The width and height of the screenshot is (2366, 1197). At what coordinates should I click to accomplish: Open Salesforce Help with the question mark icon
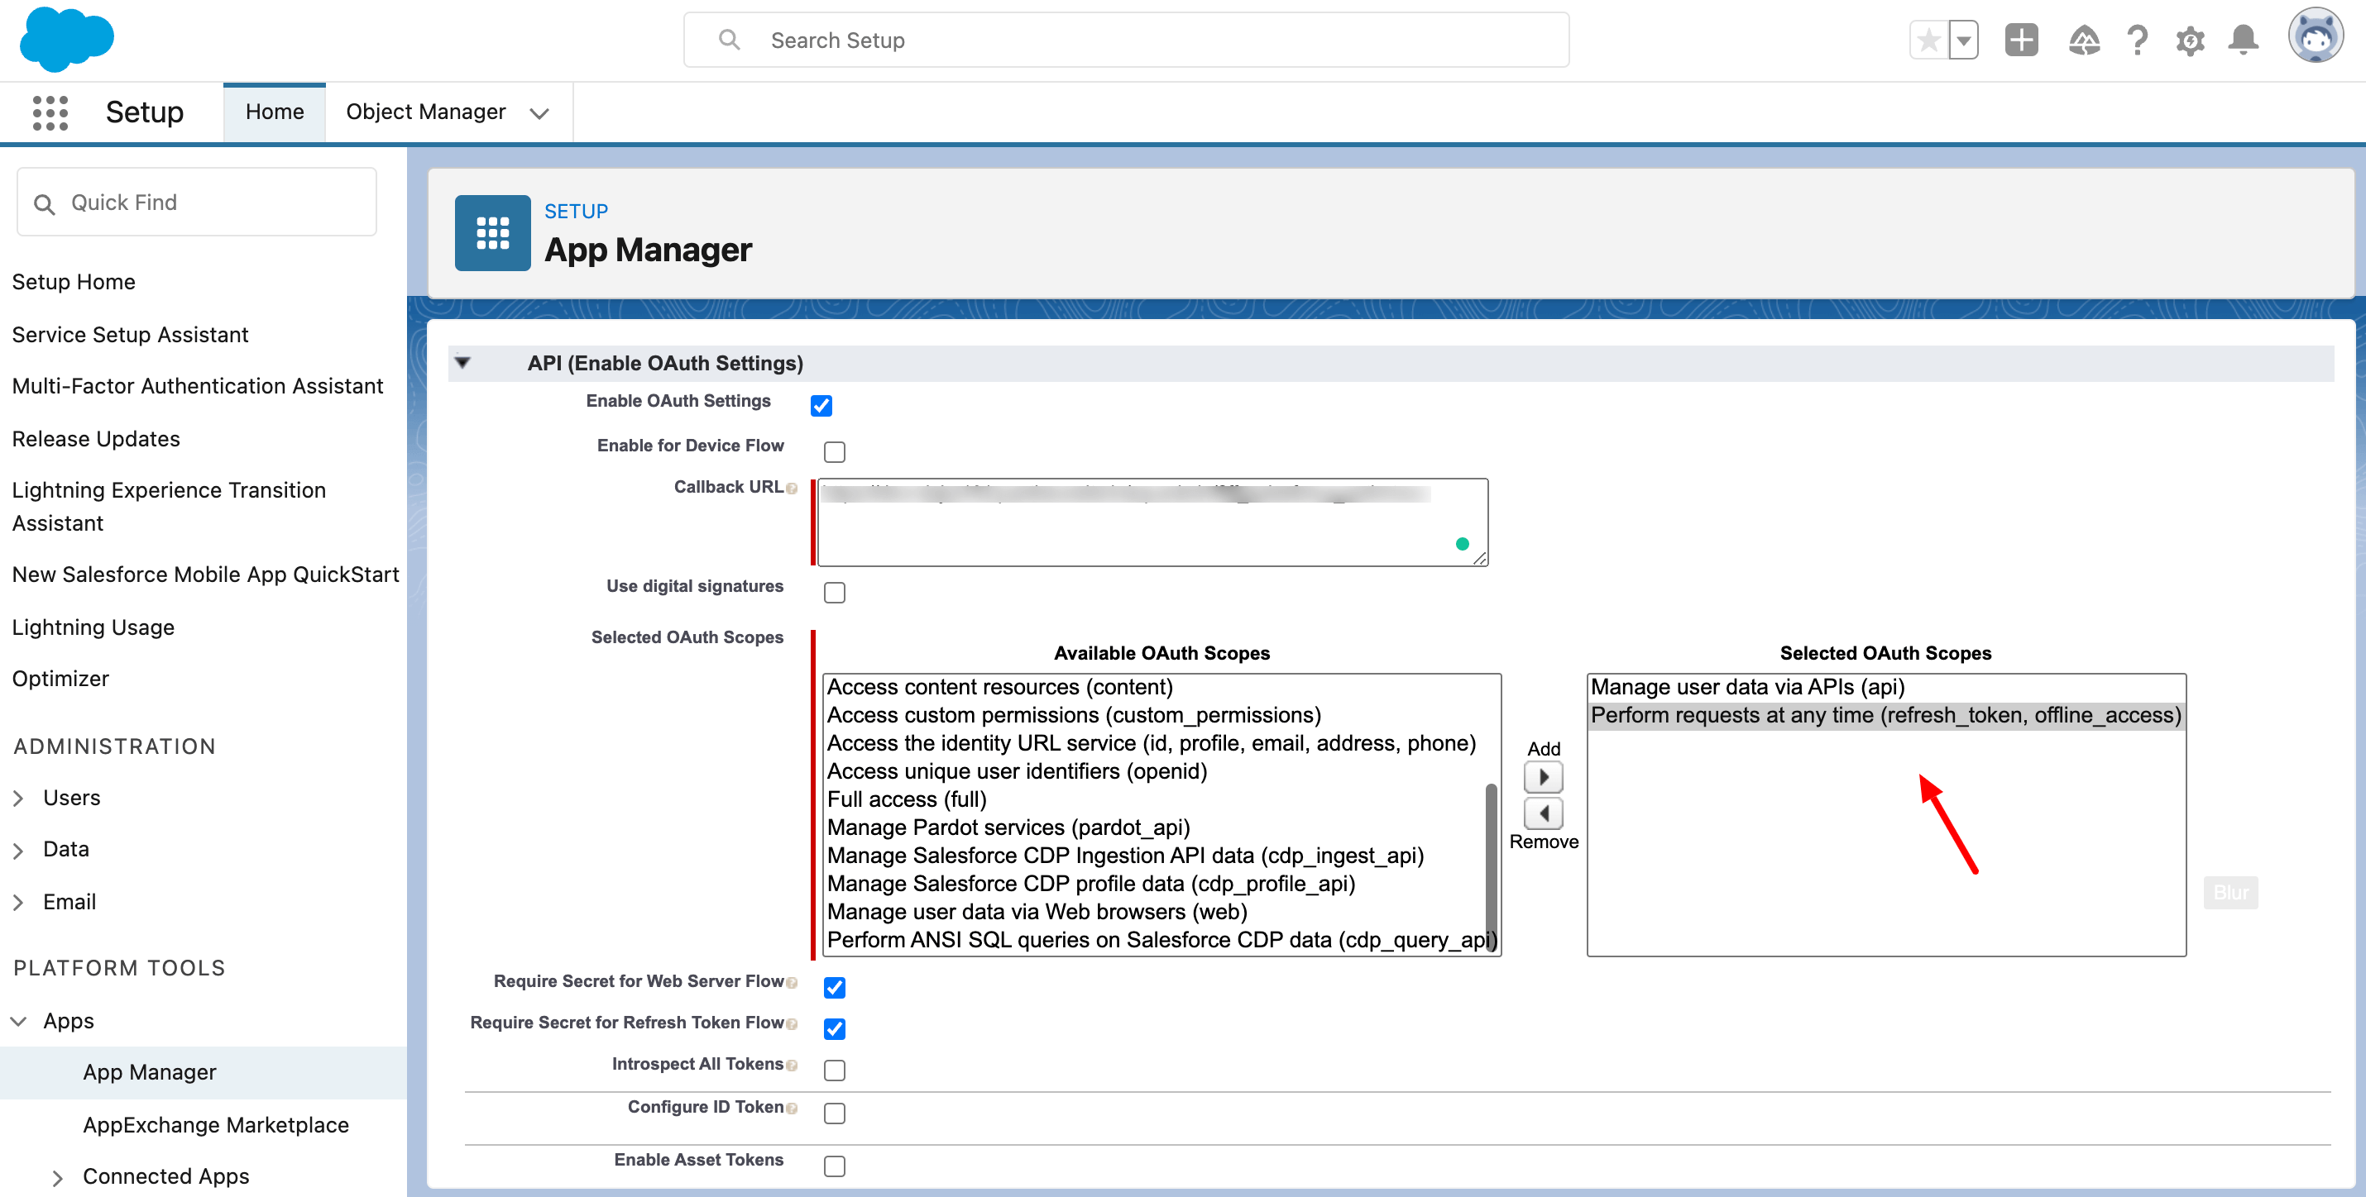[2138, 40]
